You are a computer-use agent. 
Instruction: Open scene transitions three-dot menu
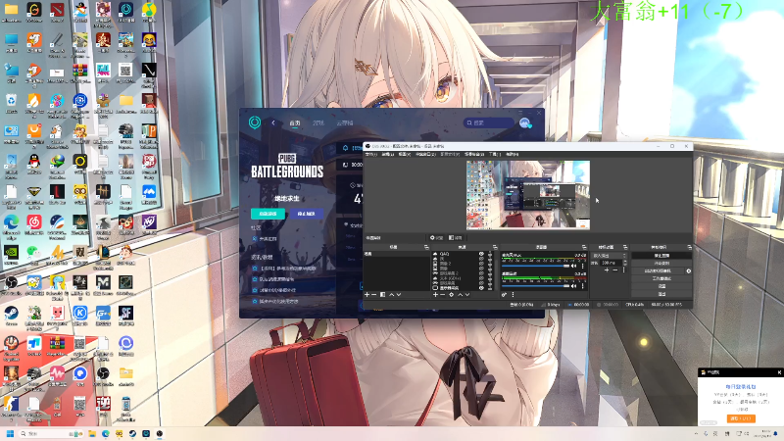(624, 270)
